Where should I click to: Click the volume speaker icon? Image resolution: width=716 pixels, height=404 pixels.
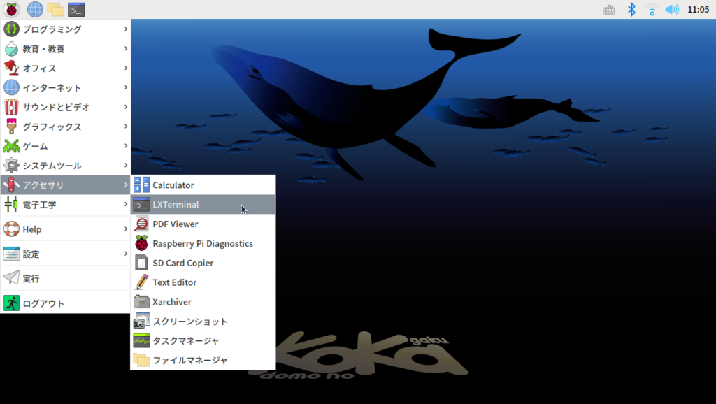pos(671,9)
